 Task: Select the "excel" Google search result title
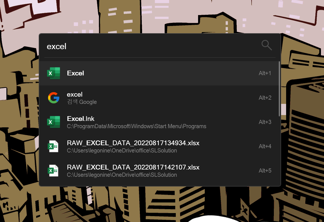pos(75,94)
